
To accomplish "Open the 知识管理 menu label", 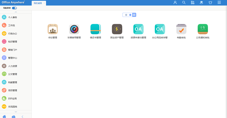I will (13, 42).
